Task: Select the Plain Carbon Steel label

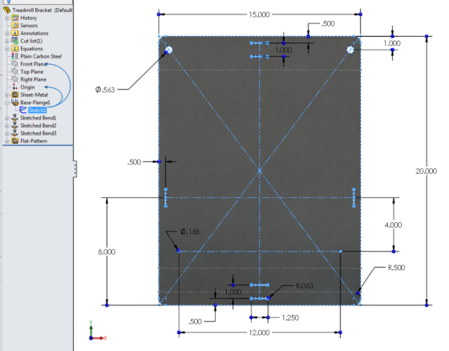Action: (x=41, y=56)
